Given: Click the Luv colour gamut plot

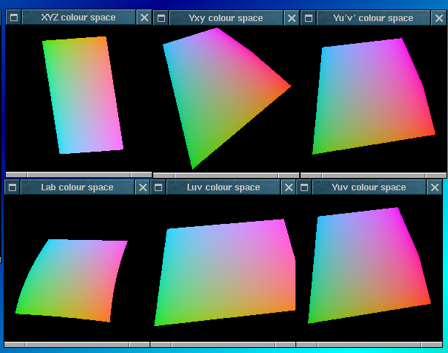Looking at the screenshot, I should pyautogui.click(x=225, y=273).
